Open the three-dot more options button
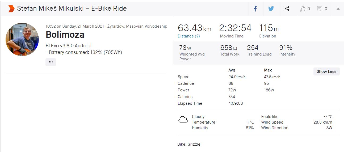This screenshot has height=152, width=344. click(51, 62)
